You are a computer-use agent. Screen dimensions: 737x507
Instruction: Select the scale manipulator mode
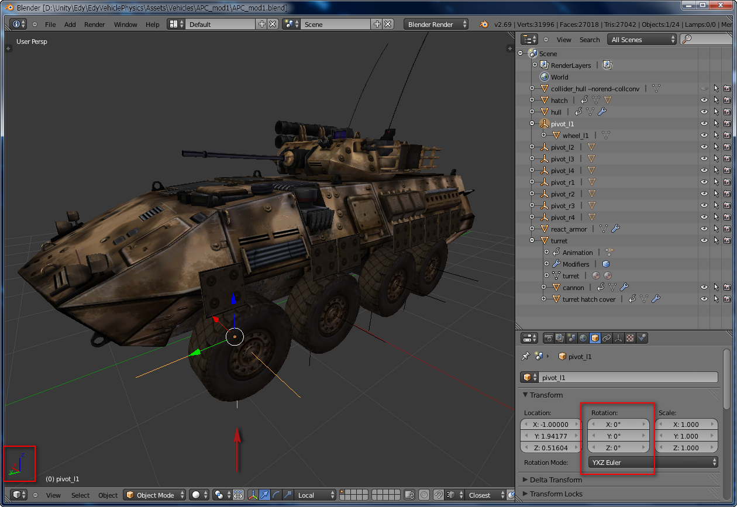tap(288, 495)
